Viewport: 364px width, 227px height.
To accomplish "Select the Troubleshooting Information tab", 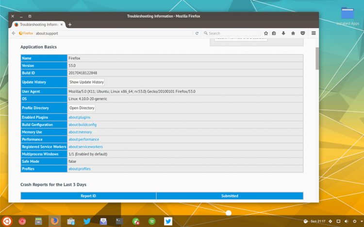I will [x=38, y=24].
